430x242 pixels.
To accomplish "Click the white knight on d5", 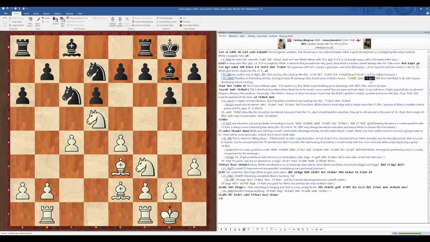I will [96, 119].
